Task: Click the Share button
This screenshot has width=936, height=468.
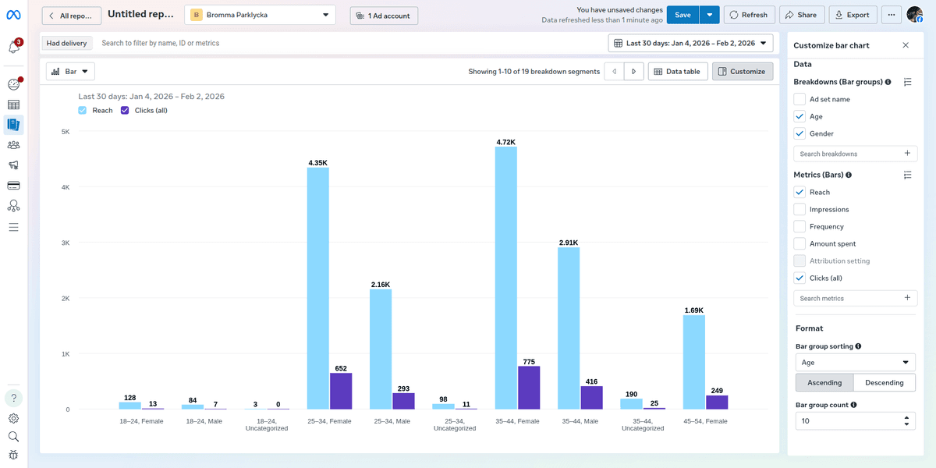Action: (802, 15)
